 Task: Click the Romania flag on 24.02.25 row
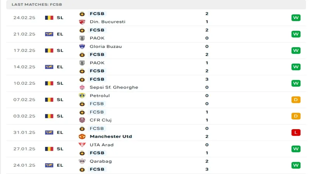[49, 18]
